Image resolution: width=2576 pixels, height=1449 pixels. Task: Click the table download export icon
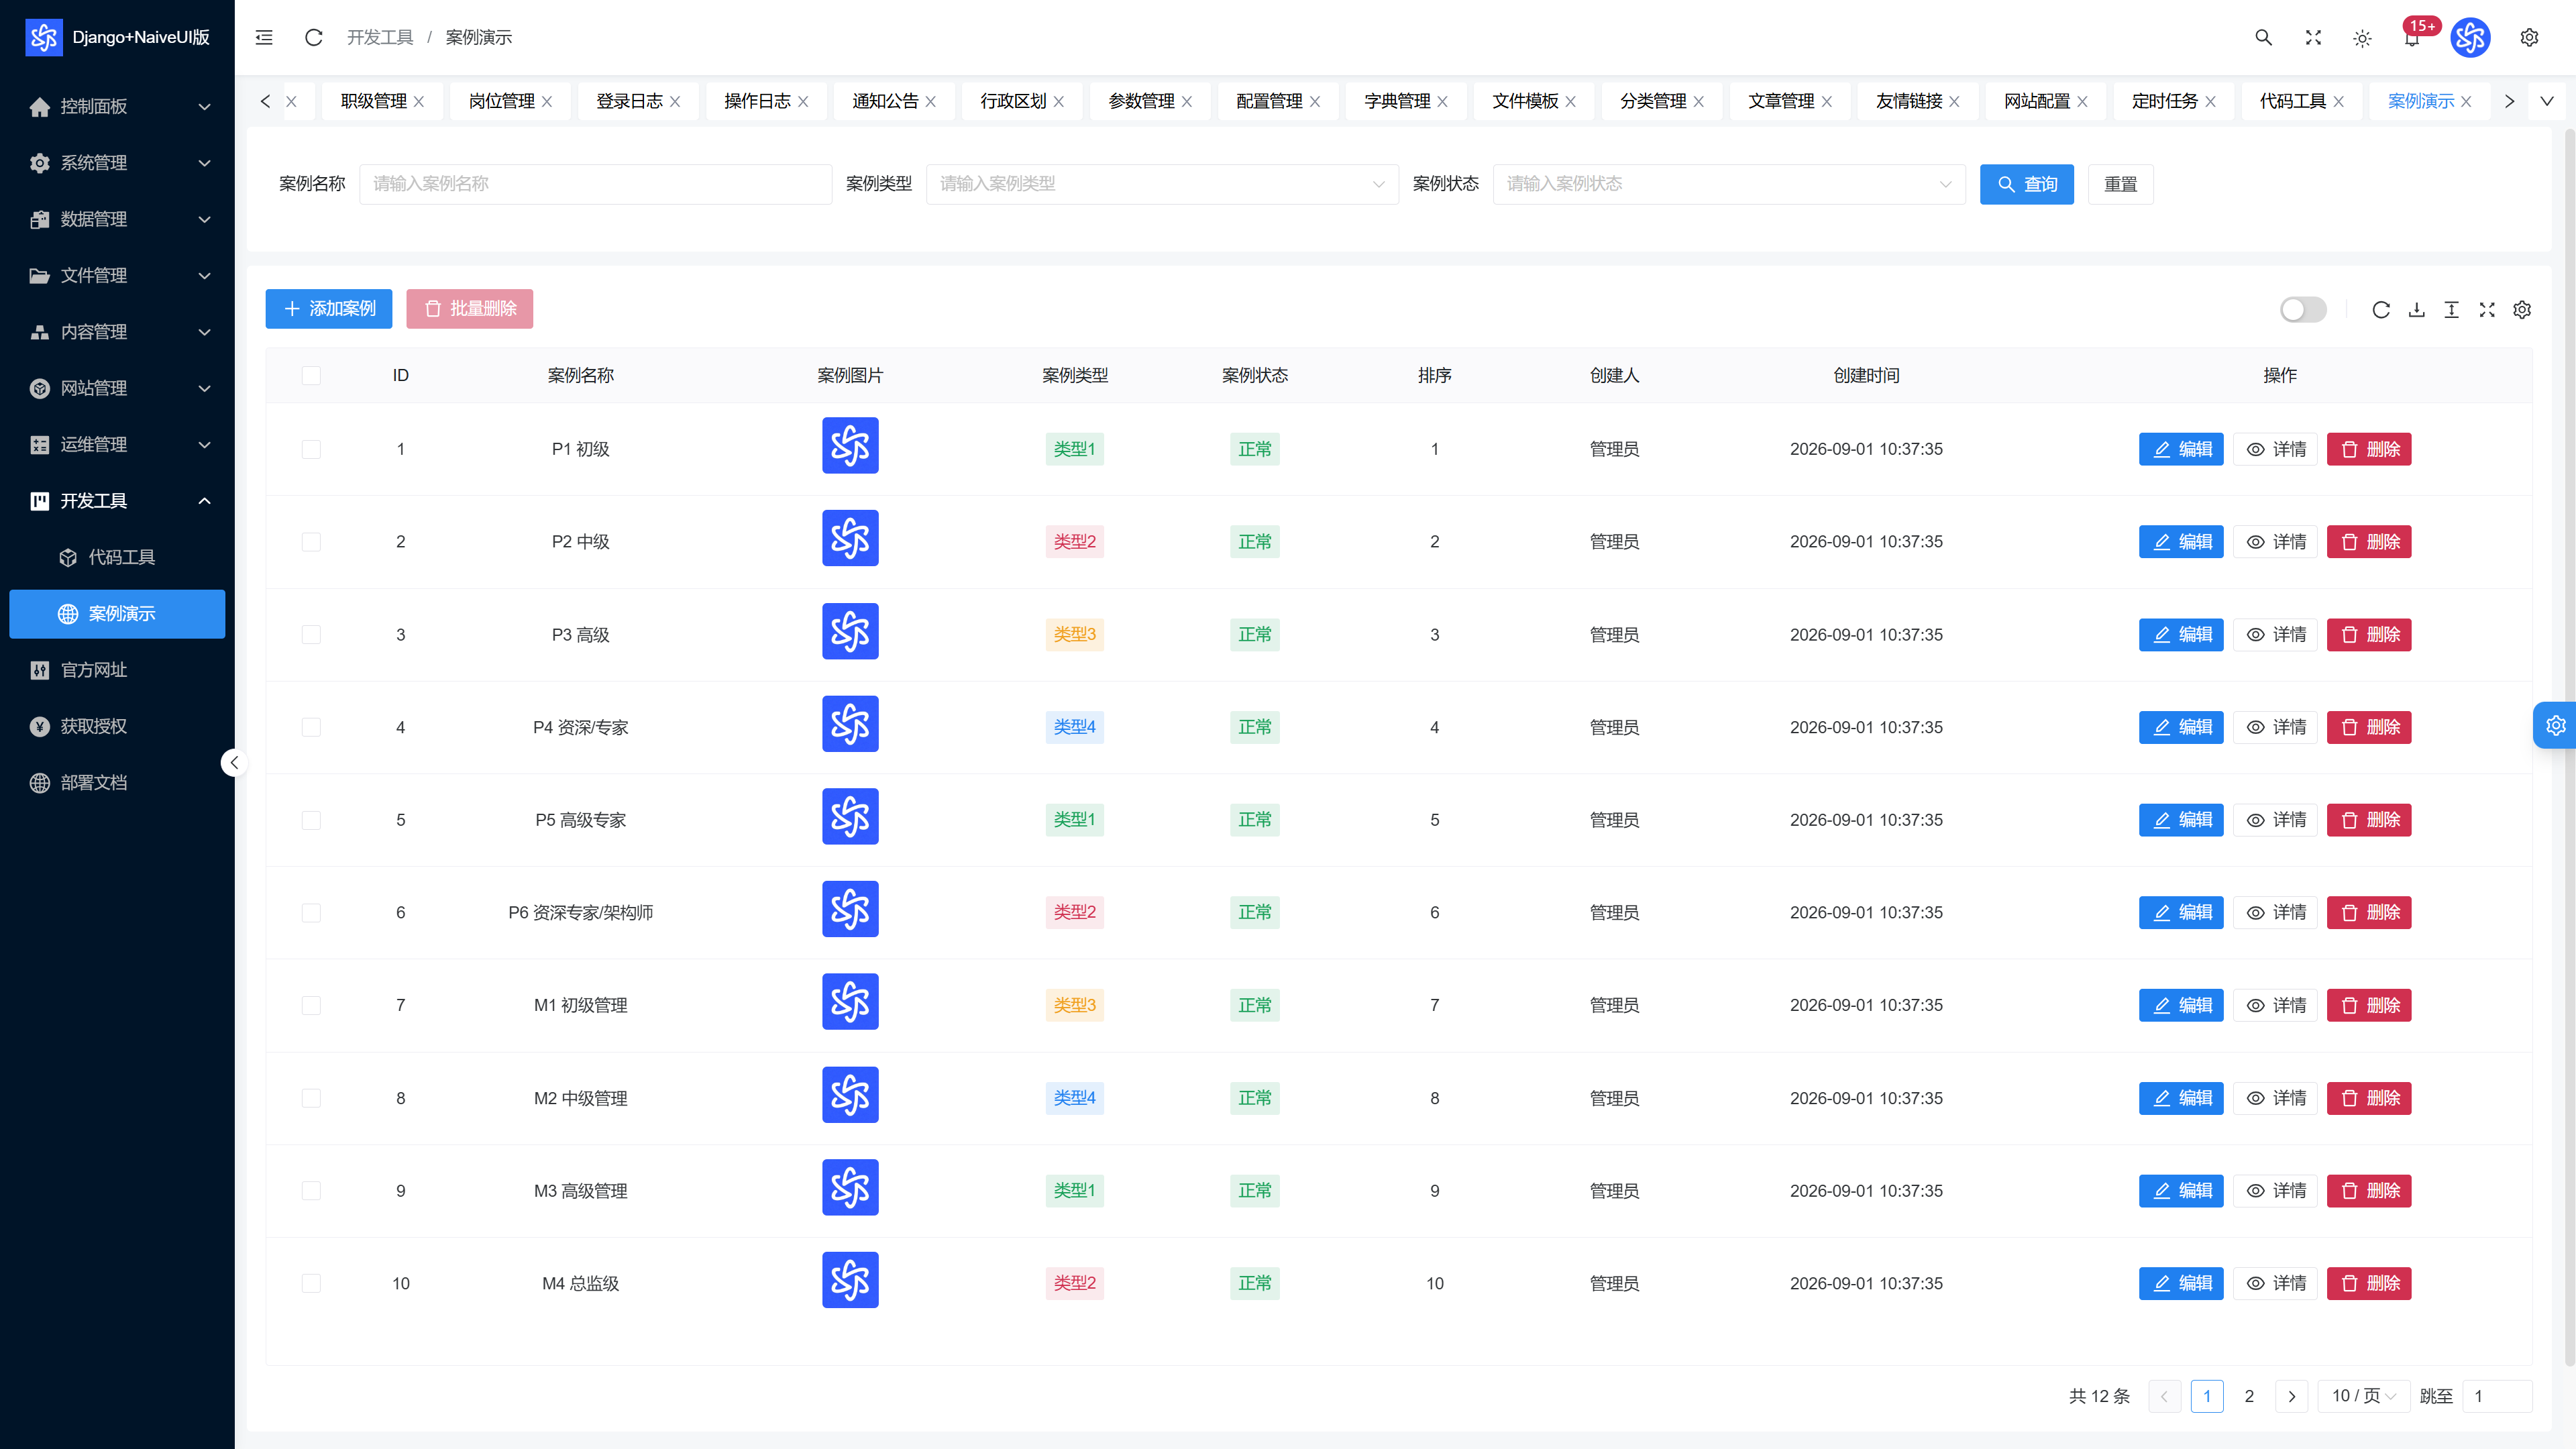[x=2416, y=310]
